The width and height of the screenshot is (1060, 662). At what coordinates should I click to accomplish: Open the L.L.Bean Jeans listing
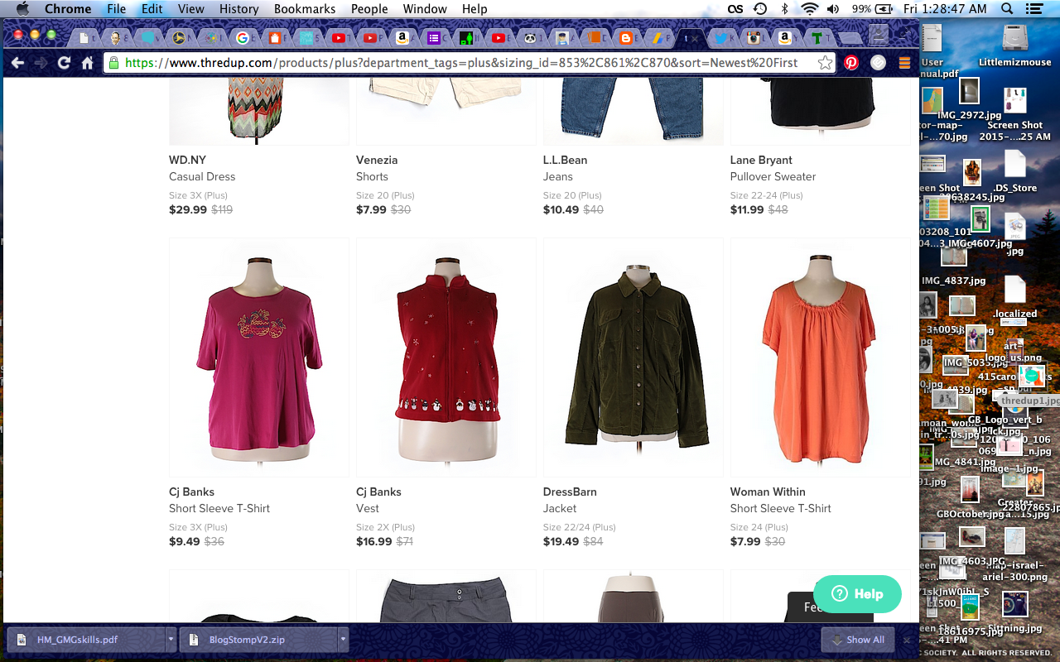point(558,176)
